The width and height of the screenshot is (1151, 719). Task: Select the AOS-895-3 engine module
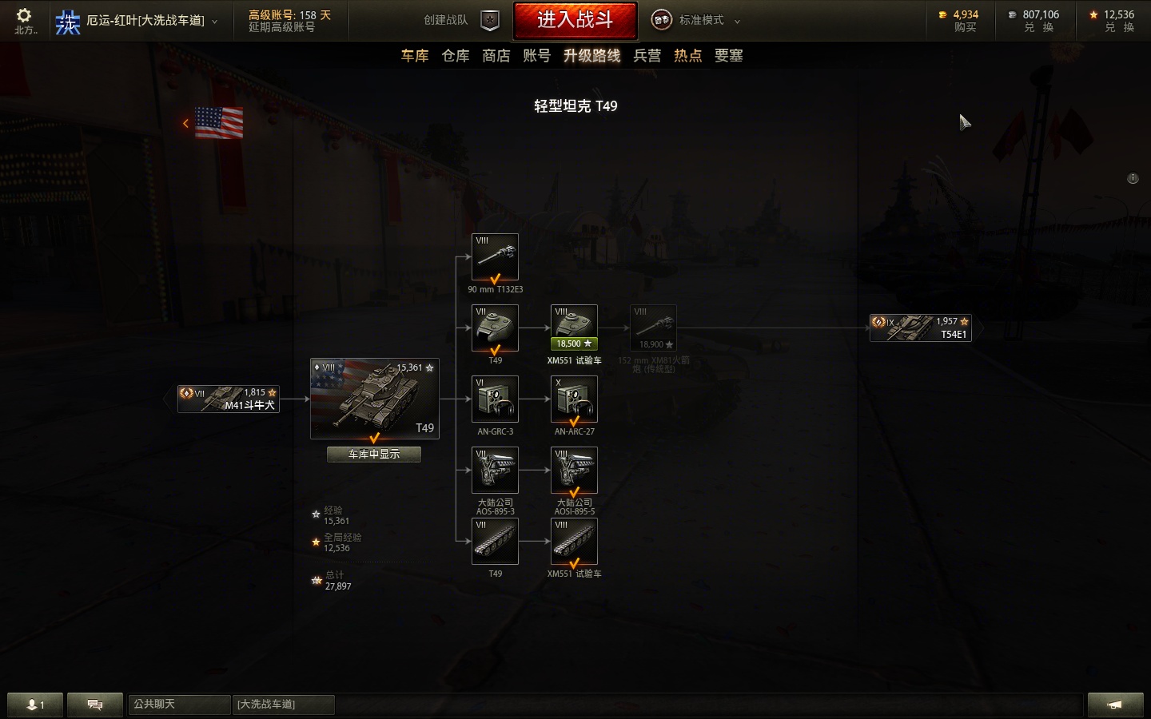[495, 471]
